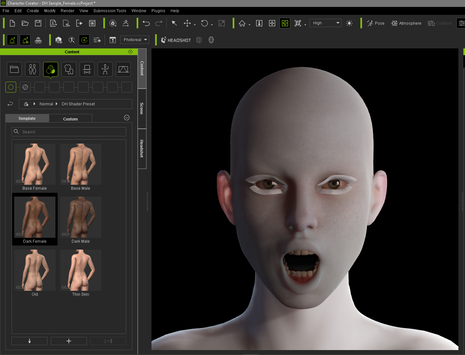This screenshot has width=465, height=355.
Task: Open the High quality dropdown
Action: coord(325,23)
